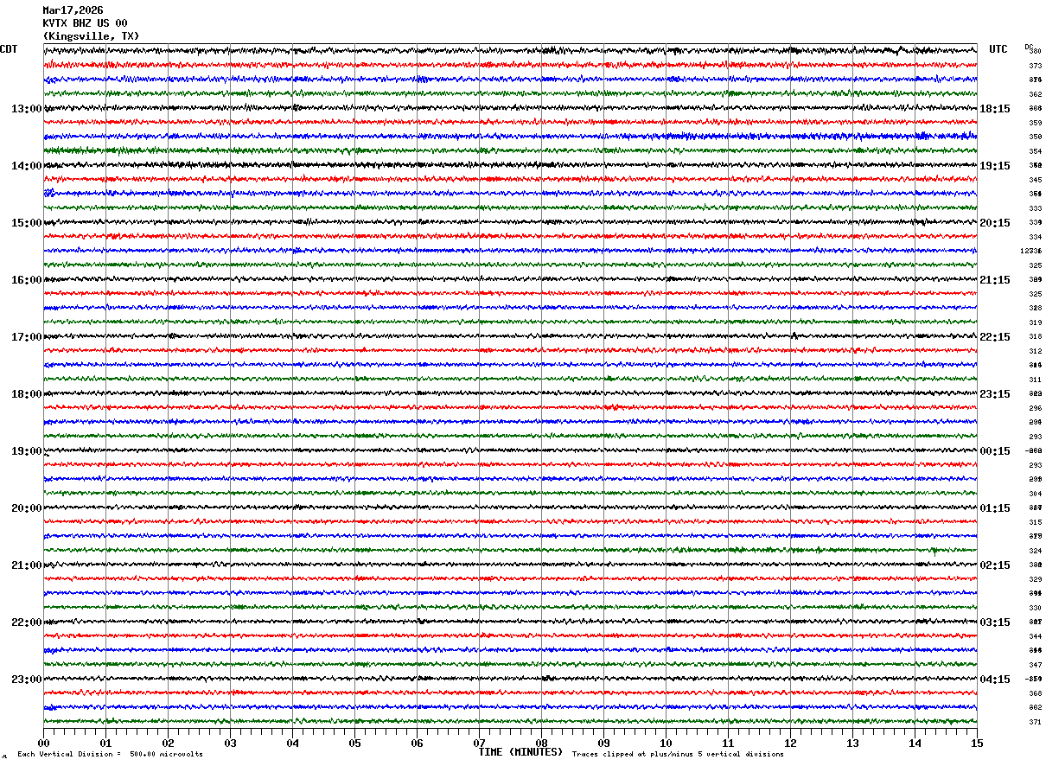Click the 04:15 UTC time label

click(x=995, y=680)
